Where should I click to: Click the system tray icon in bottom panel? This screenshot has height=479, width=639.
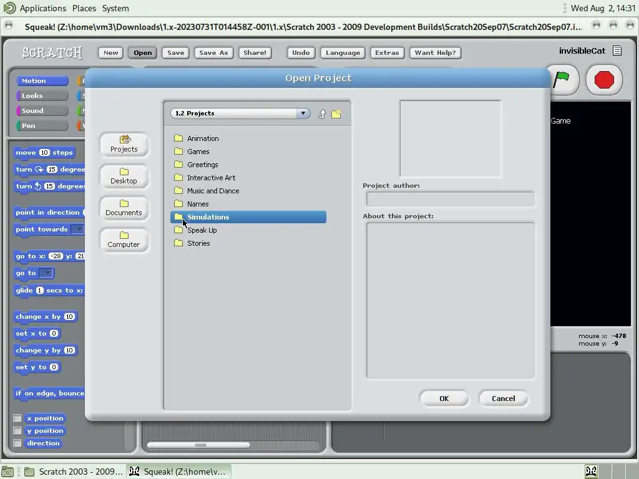point(592,472)
